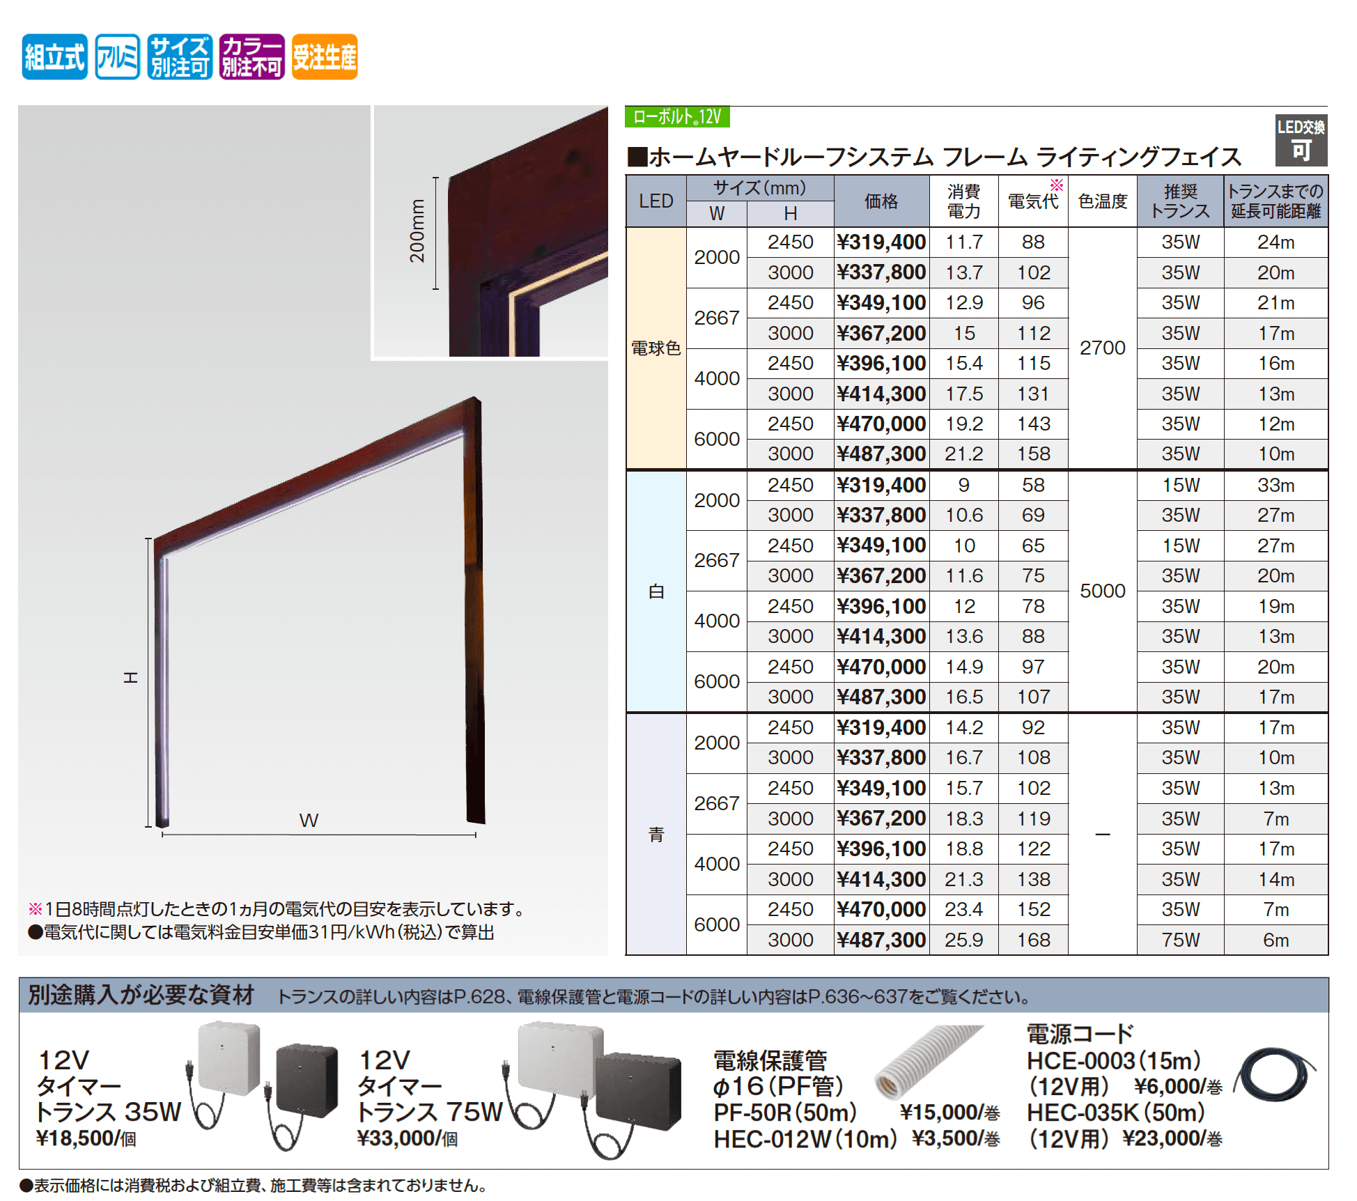Screen dimensions: 1357x1201
Task: Click the 組立式 badge
Action: 54,58
